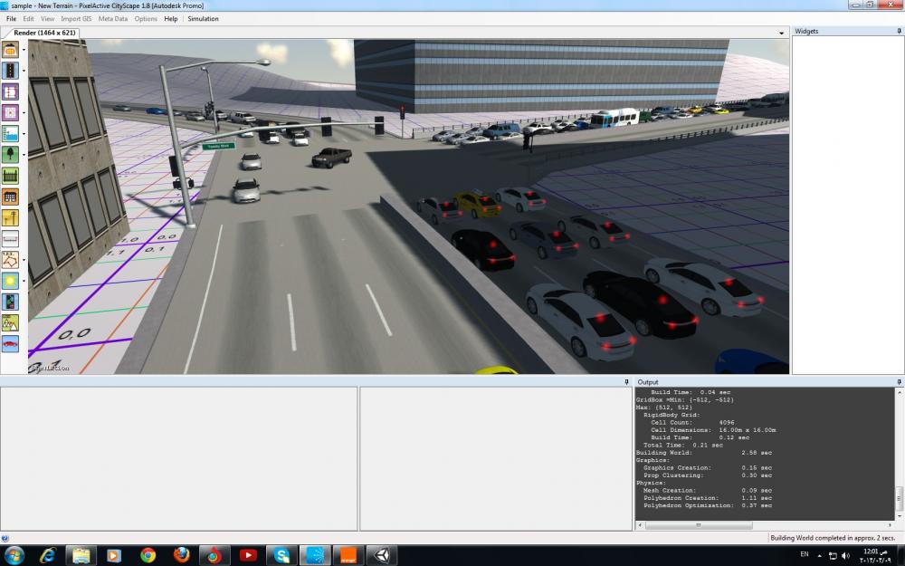Open the Meta Data menu
This screenshot has width=905, height=566.
(x=112, y=18)
